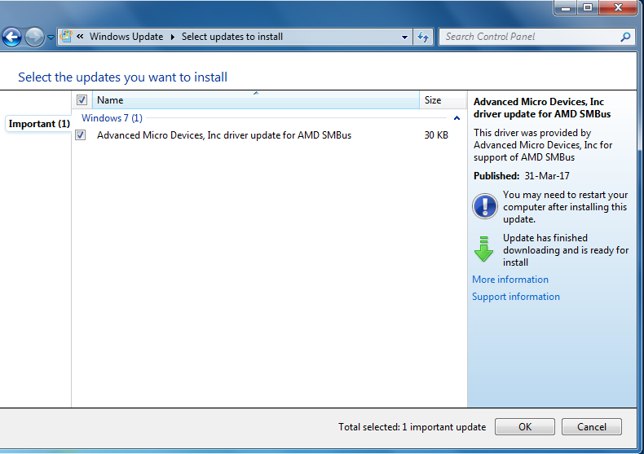Select the Important (1) tab

coord(39,124)
